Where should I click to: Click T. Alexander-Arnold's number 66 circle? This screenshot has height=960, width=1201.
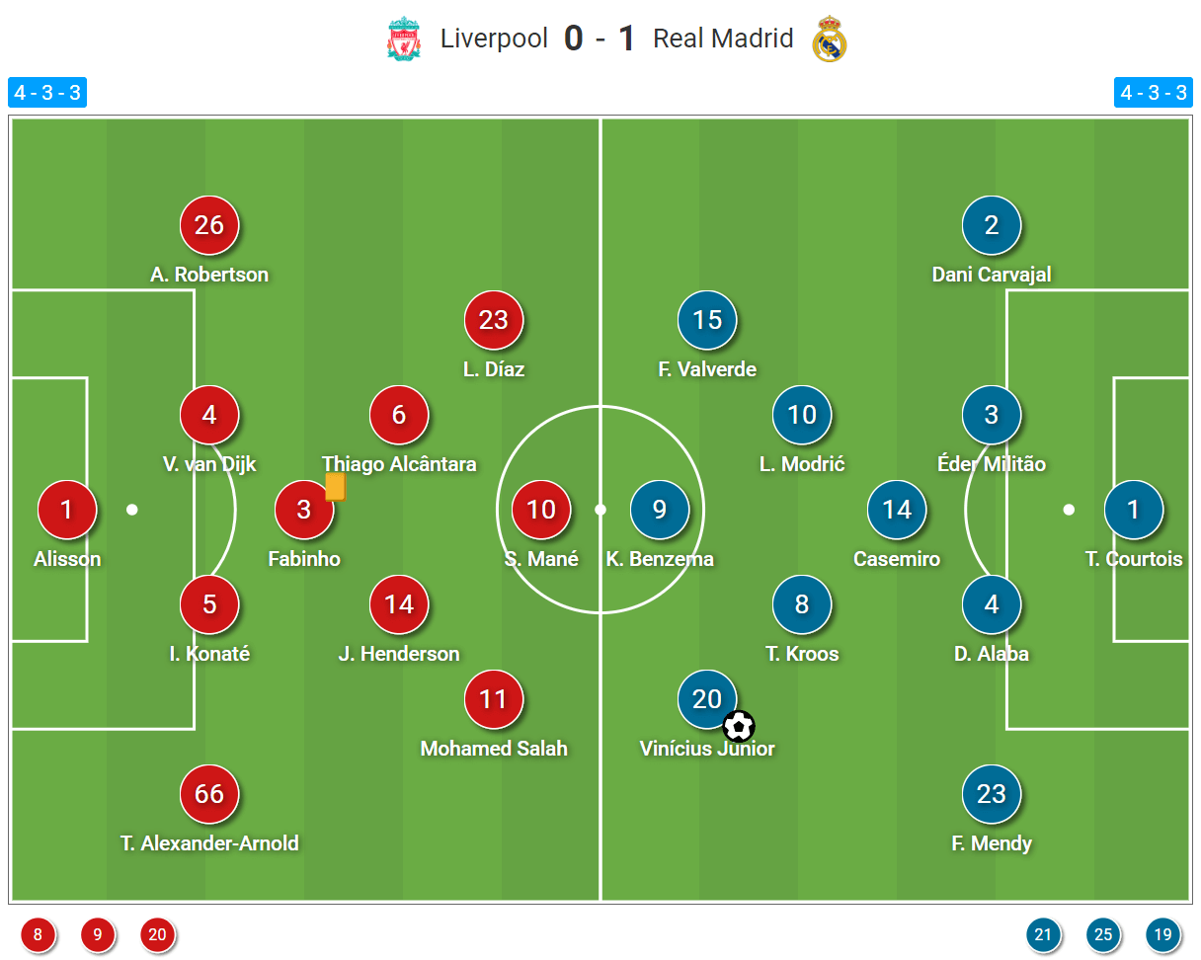(209, 794)
